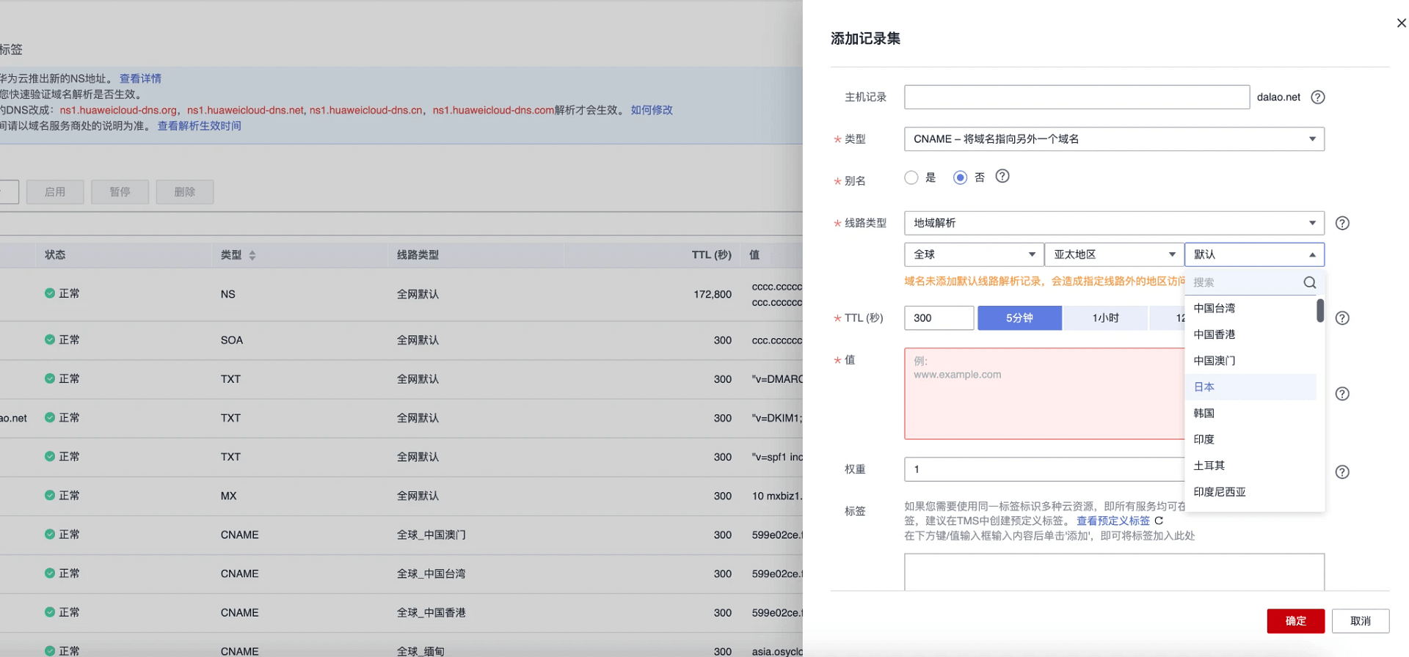Screen dimensions: 1409x657
Task: Open the 查看预定义标签 link
Action: [1113, 521]
